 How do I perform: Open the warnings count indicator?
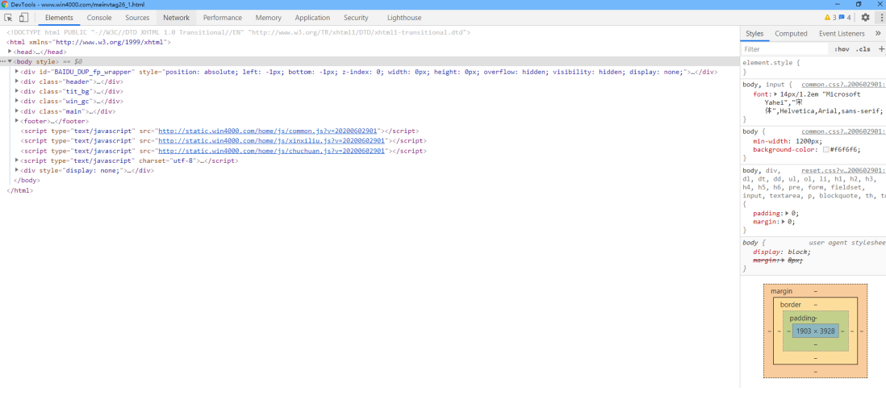coord(830,18)
